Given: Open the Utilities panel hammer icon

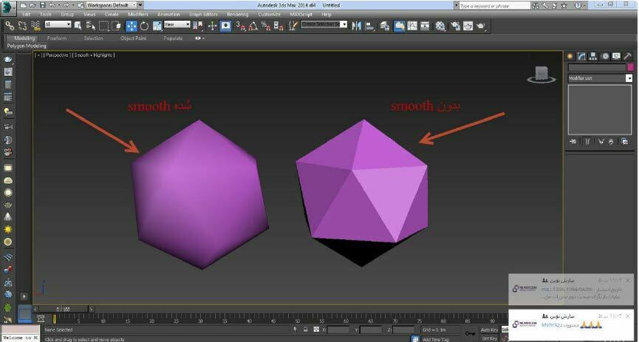Looking at the screenshot, I should tap(626, 56).
